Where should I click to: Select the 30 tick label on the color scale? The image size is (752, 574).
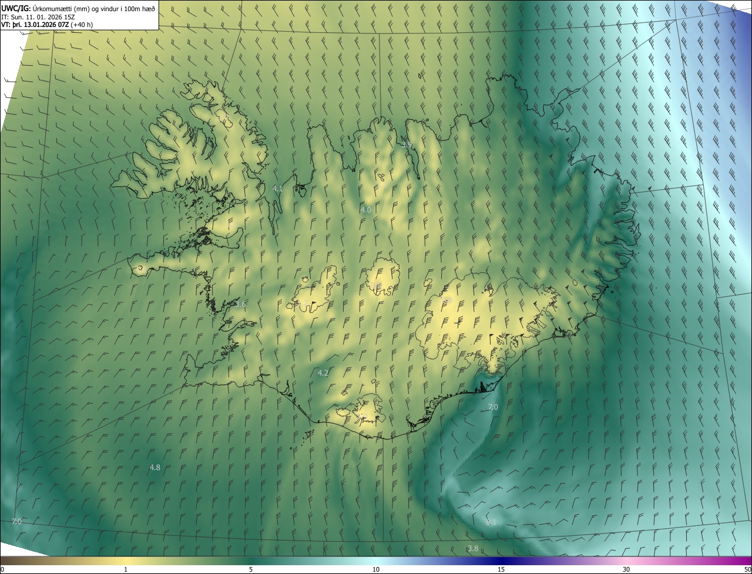626,570
